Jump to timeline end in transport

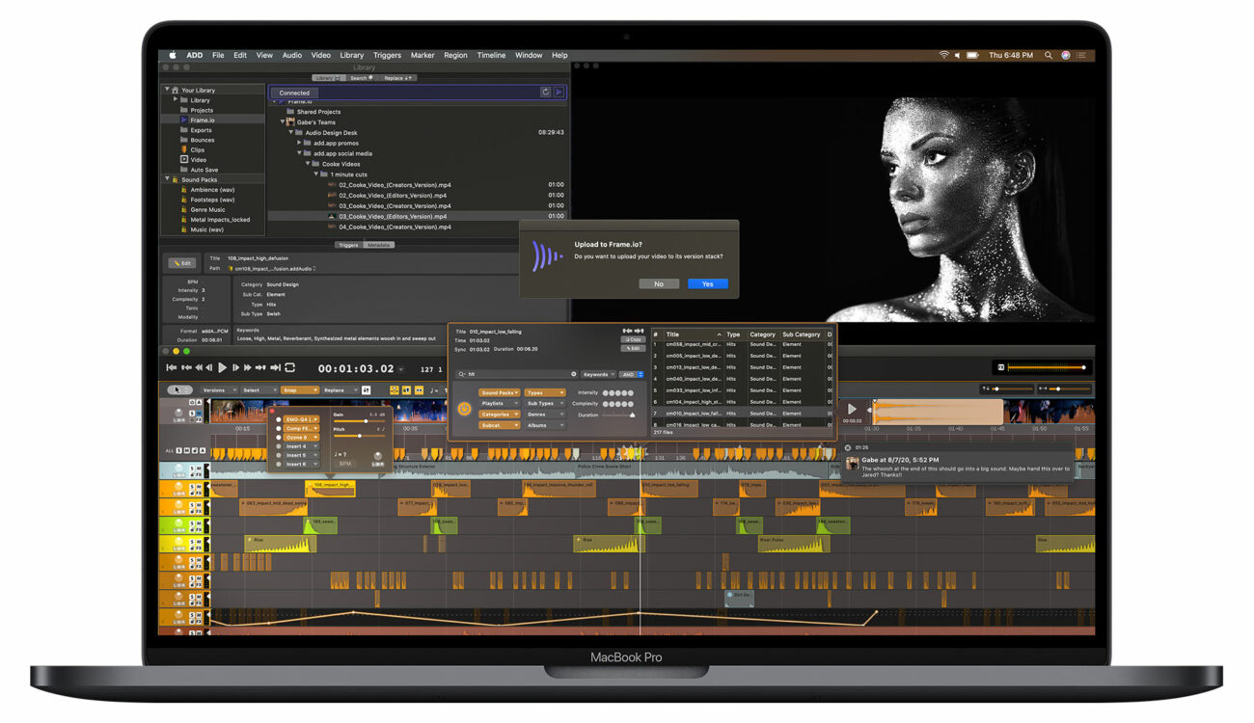click(275, 367)
